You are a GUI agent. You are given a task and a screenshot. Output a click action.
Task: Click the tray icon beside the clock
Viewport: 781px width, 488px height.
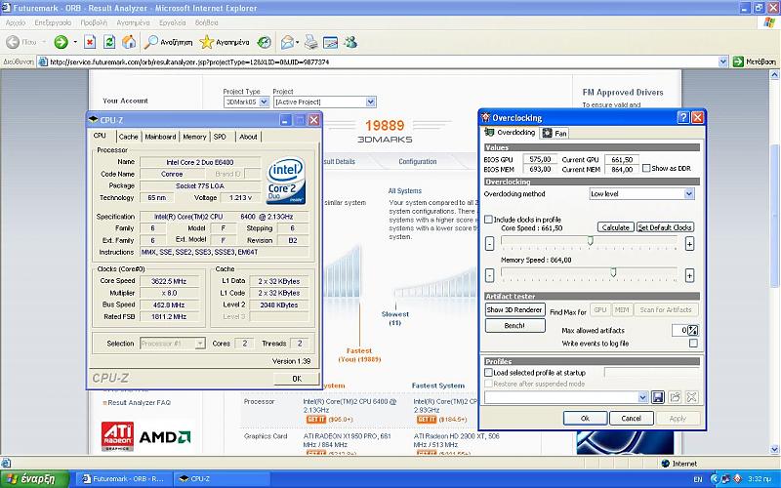click(738, 478)
